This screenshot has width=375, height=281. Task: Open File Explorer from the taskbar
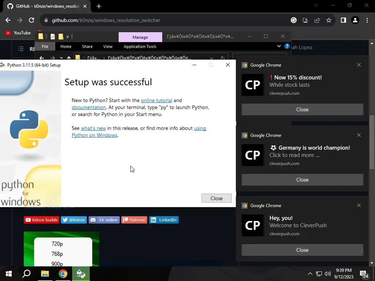pyautogui.click(x=45, y=274)
